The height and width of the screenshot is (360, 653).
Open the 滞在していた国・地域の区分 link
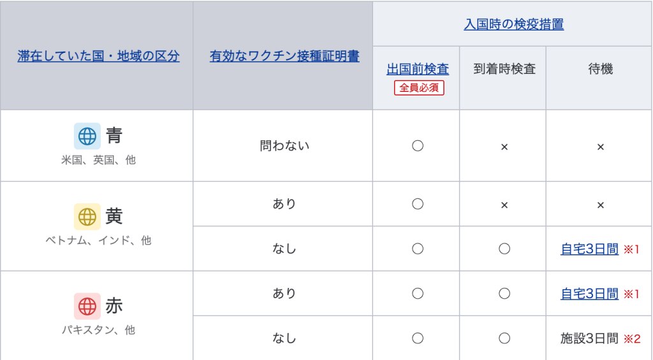(98, 56)
